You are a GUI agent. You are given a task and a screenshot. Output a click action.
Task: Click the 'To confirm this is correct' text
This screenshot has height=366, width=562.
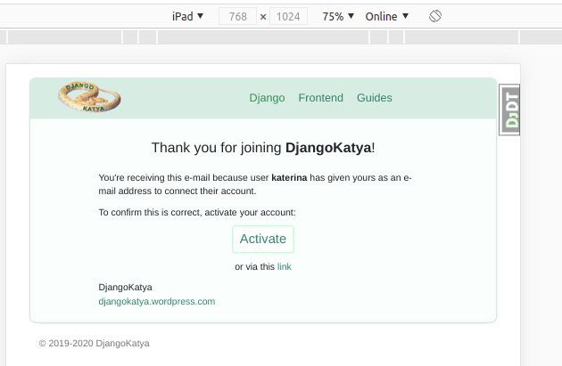coord(196,213)
